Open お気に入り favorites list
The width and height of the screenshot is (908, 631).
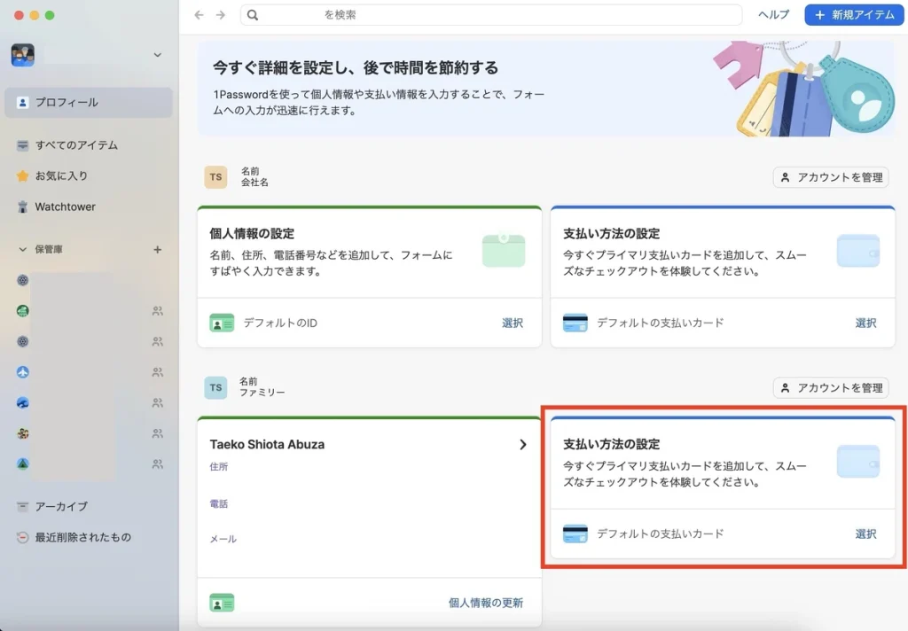point(61,175)
